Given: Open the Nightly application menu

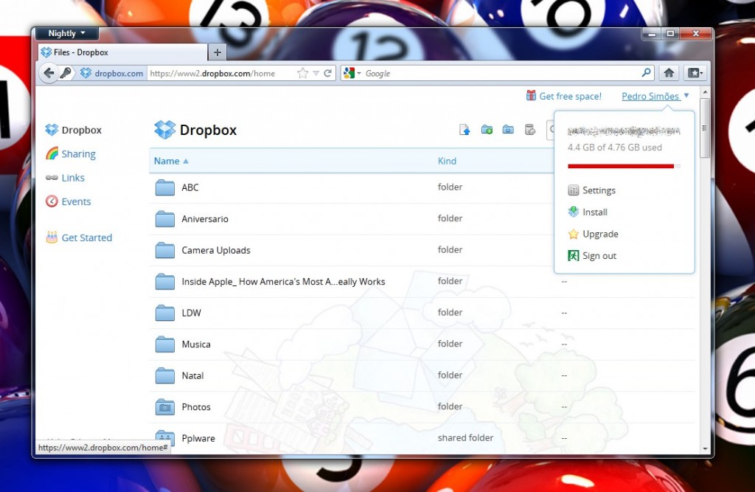Looking at the screenshot, I should click(x=67, y=33).
